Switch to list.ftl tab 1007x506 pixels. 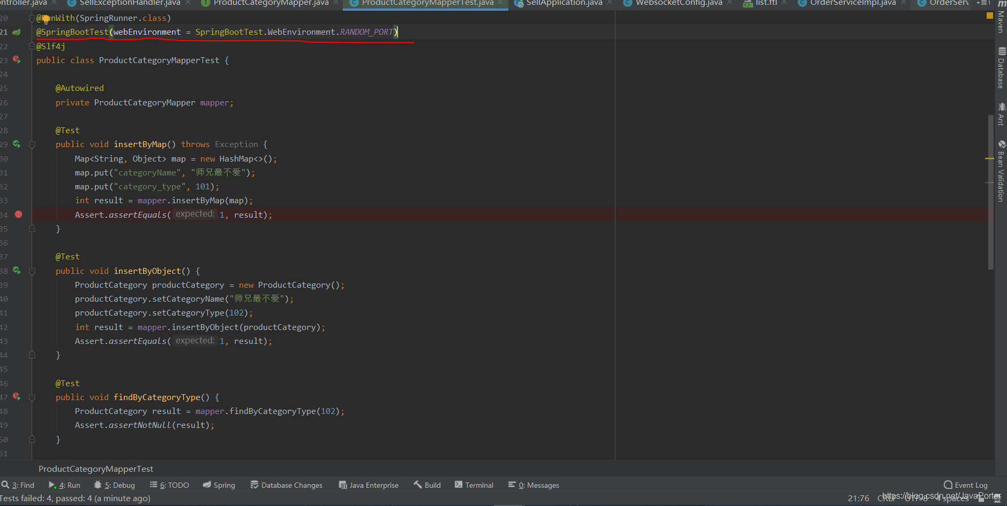766,3
